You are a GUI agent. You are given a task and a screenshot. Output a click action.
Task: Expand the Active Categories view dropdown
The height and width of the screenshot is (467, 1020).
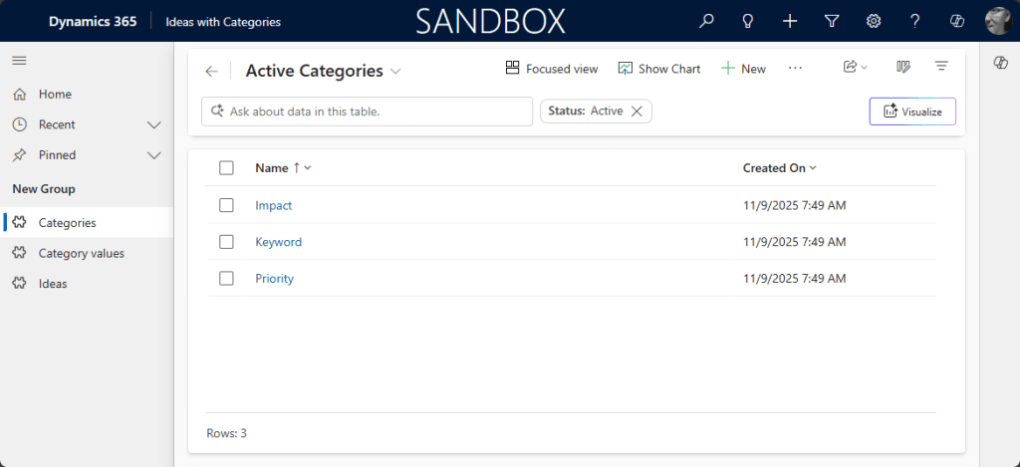395,71
